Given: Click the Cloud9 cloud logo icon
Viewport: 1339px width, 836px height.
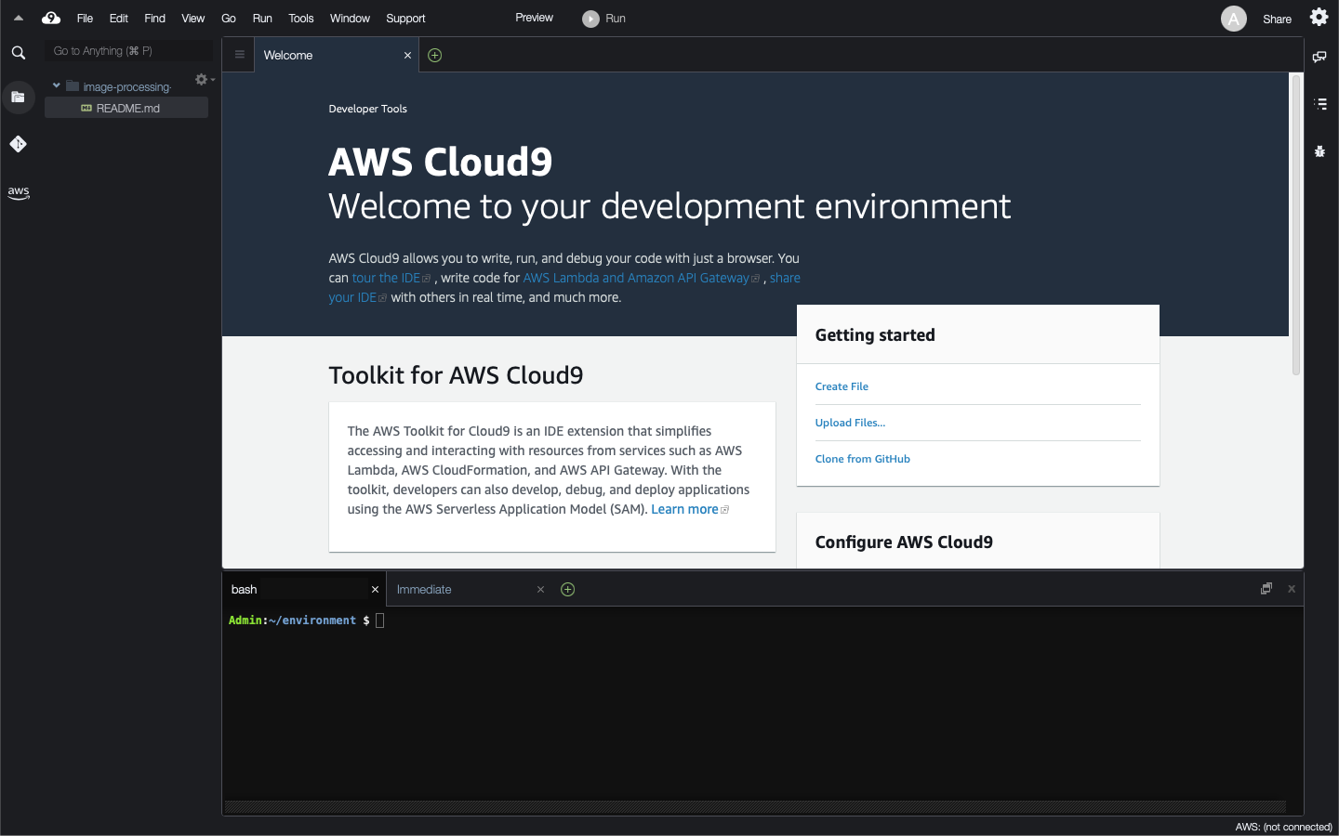Looking at the screenshot, I should [51, 18].
